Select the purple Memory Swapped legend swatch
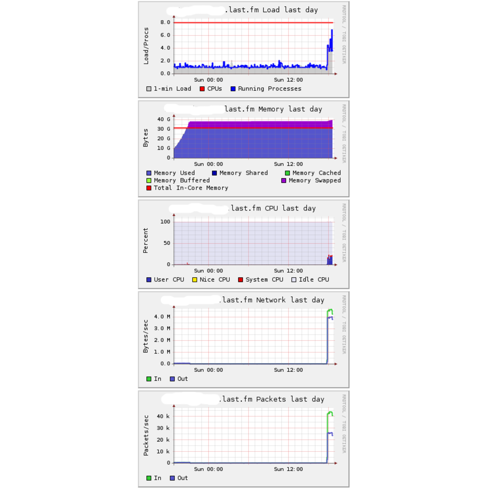The height and width of the screenshot is (488, 488). [x=284, y=181]
